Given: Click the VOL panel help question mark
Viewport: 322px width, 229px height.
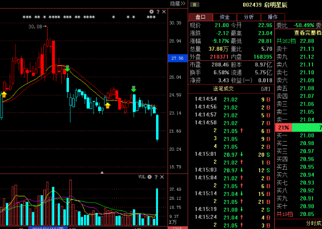Looking at the screenshot, I should [156, 177].
